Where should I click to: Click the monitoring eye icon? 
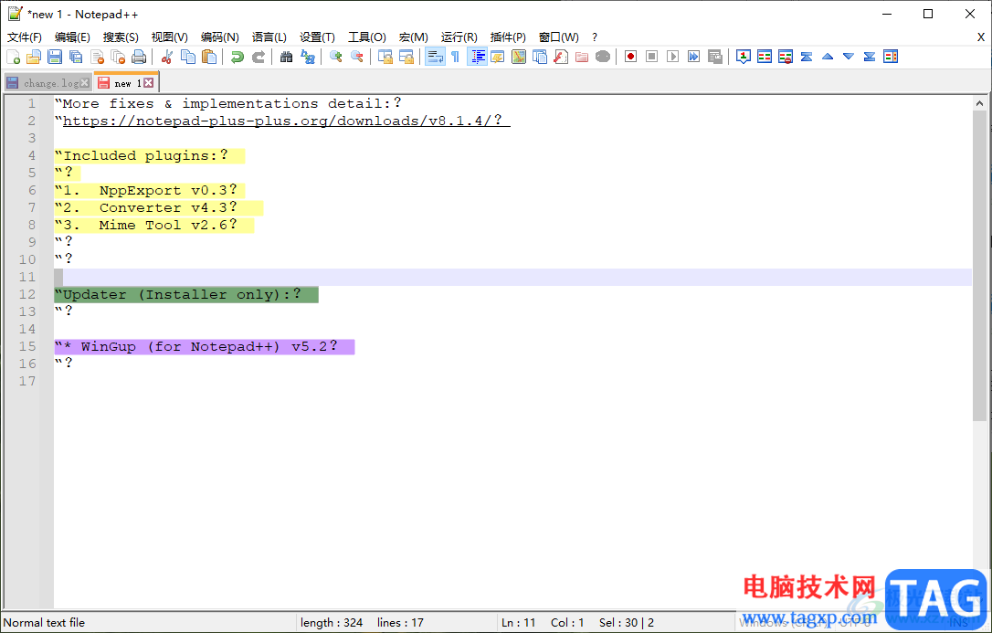click(603, 57)
